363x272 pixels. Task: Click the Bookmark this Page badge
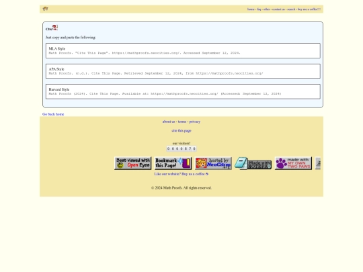click(x=173, y=163)
